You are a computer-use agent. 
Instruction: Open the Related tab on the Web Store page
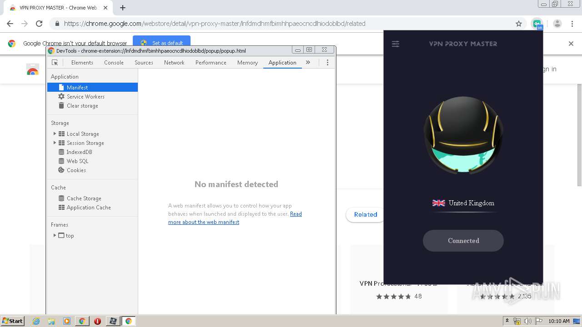pos(366,214)
